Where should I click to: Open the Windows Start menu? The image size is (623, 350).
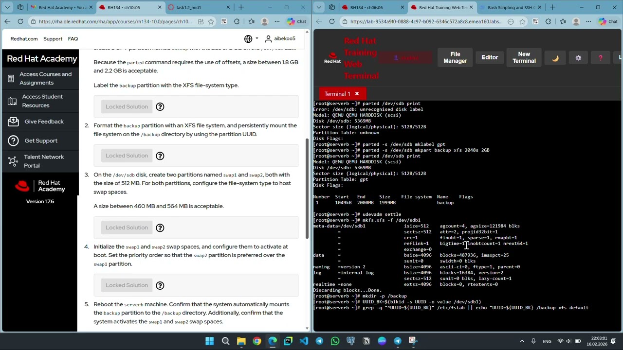coord(210,341)
